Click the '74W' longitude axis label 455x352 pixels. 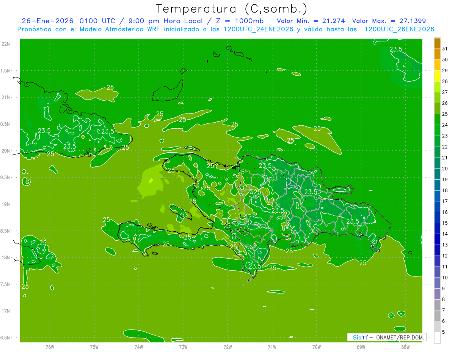139,347
